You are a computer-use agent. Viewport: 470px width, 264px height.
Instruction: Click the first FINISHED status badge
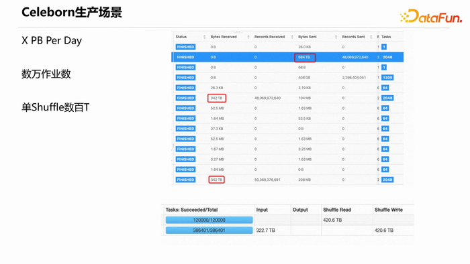[x=185, y=47]
